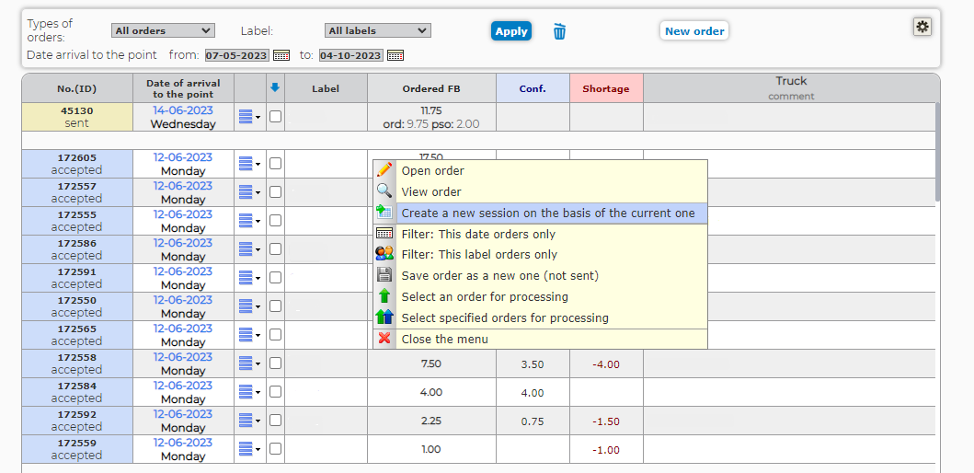Select 'Filter: This date orders only'

(x=478, y=235)
